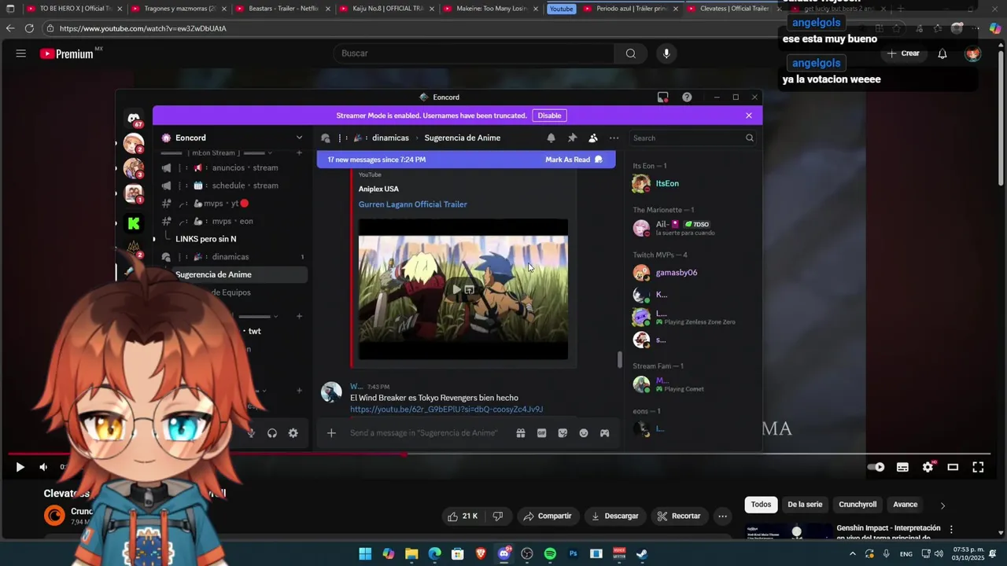Search field in Discord
Viewport: 1007px width, 566px height.
694,138
